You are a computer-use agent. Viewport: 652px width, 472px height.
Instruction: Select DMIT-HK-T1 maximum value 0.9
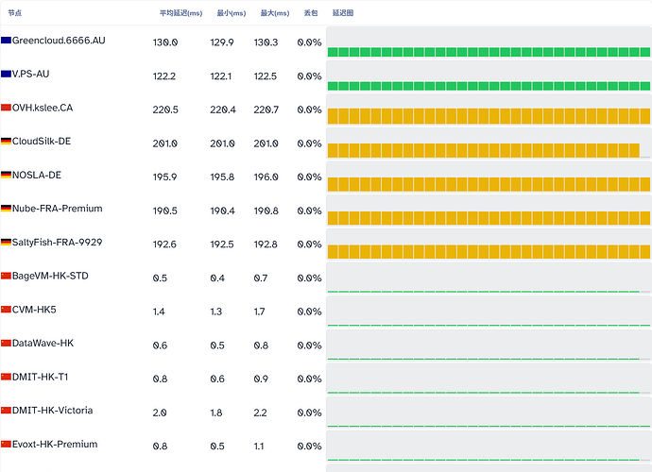tap(261, 379)
